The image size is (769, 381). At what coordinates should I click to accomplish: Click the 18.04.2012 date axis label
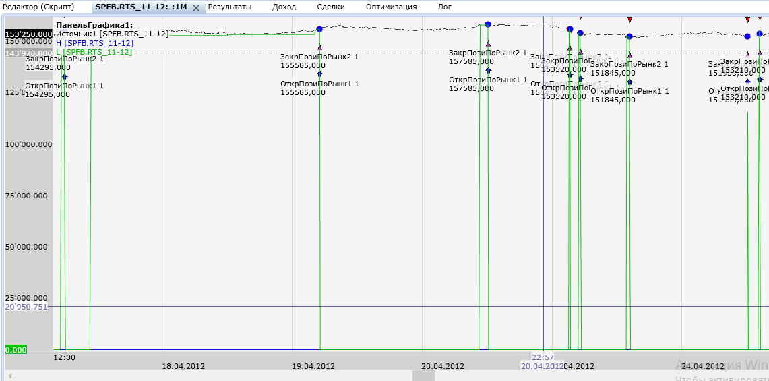(183, 366)
